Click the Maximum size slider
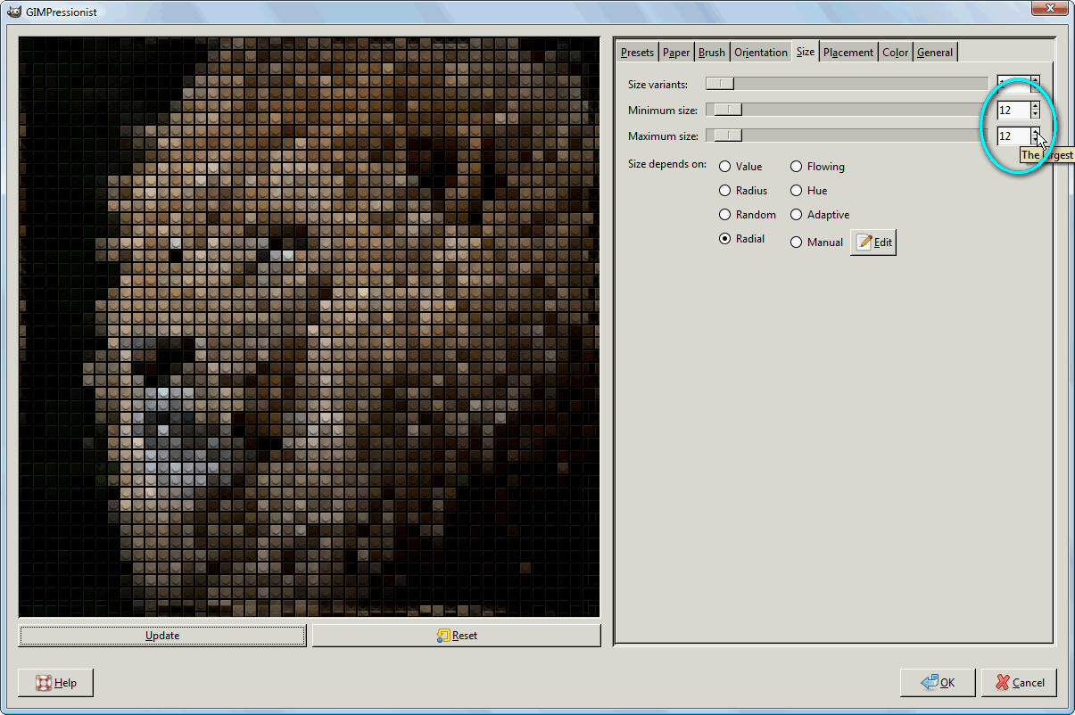This screenshot has width=1075, height=715. click(x=847, y=136)
